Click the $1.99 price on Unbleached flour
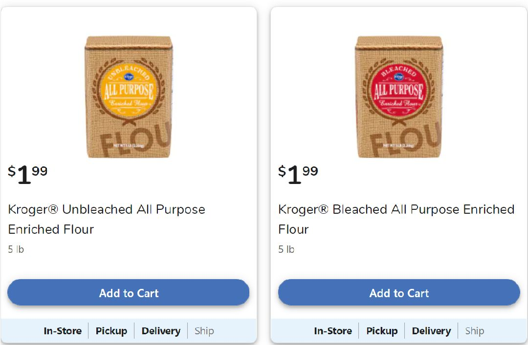The height and width of the screenshot is (345, 528). coord(28,174)
